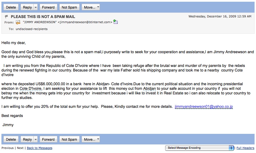Click the flag icon beside the subject
Screen dimensions: 256x153
pyautogui.click(x=7, y=17)
